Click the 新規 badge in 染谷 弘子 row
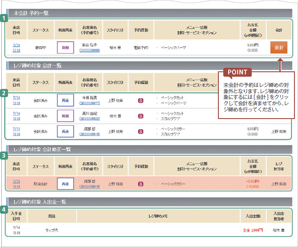Screen dimensions: 298x247 pos(65,47)
